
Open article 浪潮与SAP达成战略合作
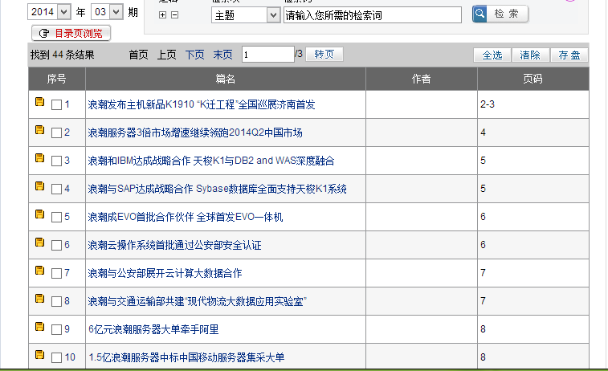point(217,190)
